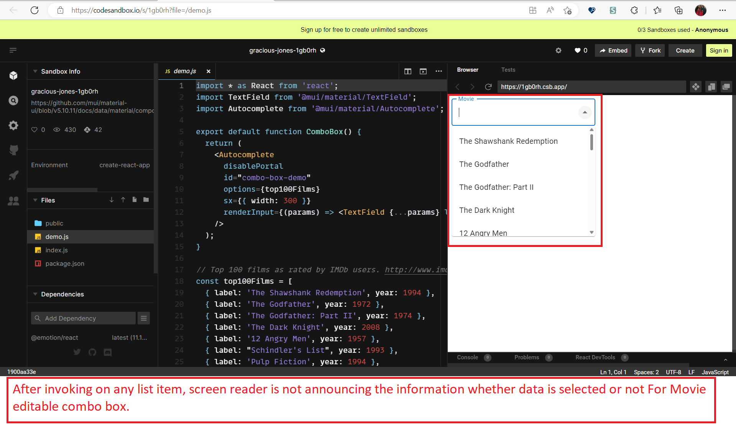
Task: Switch to the Tests tab
Action: pos(508,69)
